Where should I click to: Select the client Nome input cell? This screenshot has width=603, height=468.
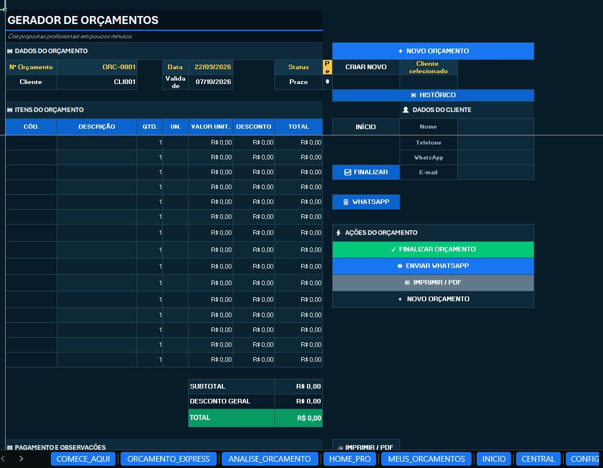coord(496,127)
